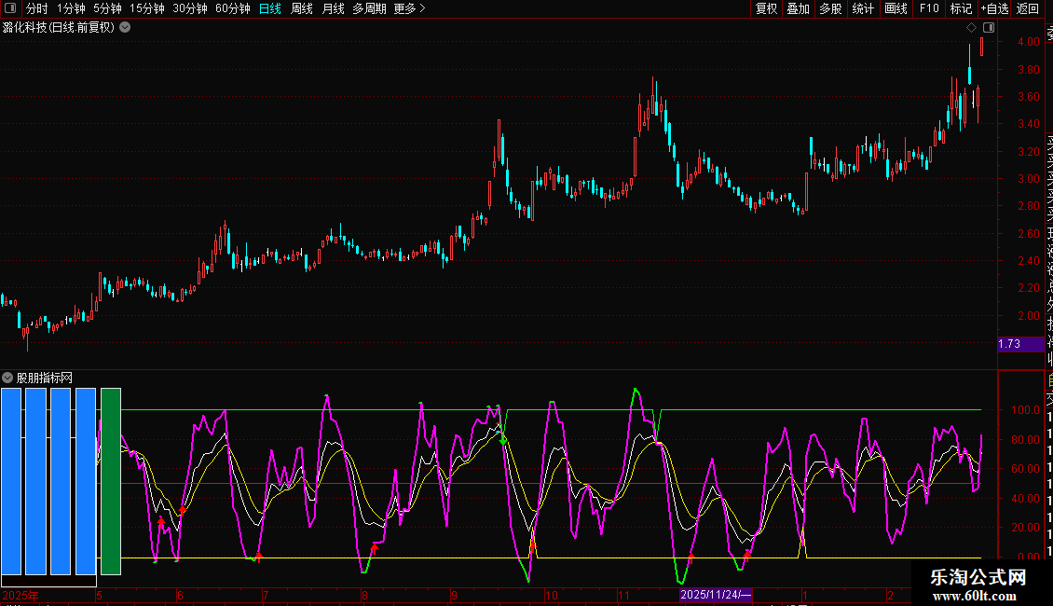Screen dimensions: 1053x606
Task: Enable 叠加 overlay mode
Action: click(x=798, y=8)
